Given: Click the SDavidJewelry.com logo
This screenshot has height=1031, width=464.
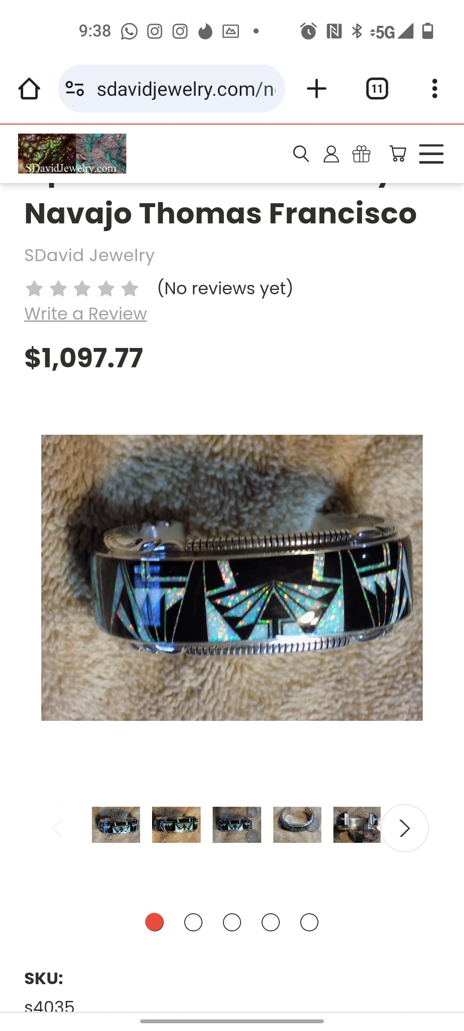Looking at the screenshot, I should [72, 153].
